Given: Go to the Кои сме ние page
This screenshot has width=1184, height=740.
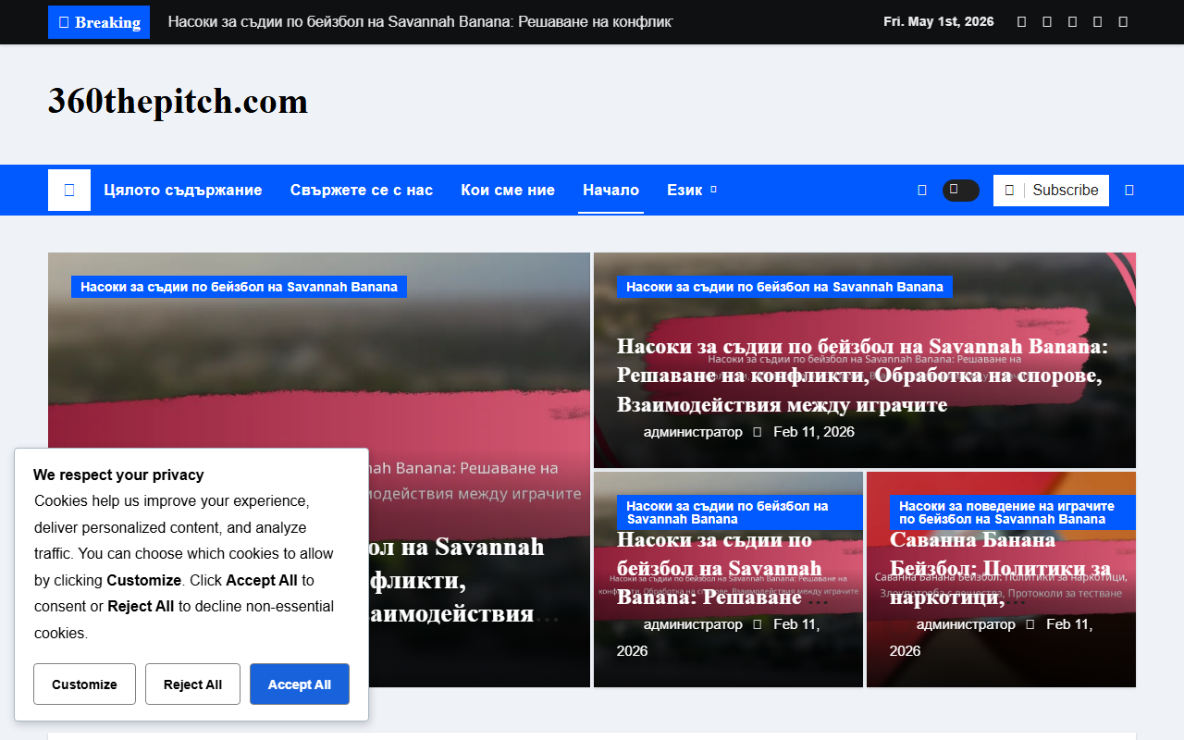Looking at the screenshot, I should coord(508,190).
